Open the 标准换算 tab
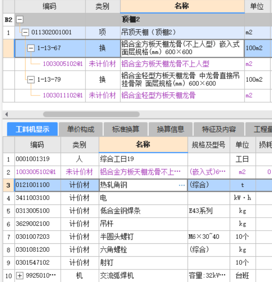Screen dimensions: 272x282 [125, 129]
